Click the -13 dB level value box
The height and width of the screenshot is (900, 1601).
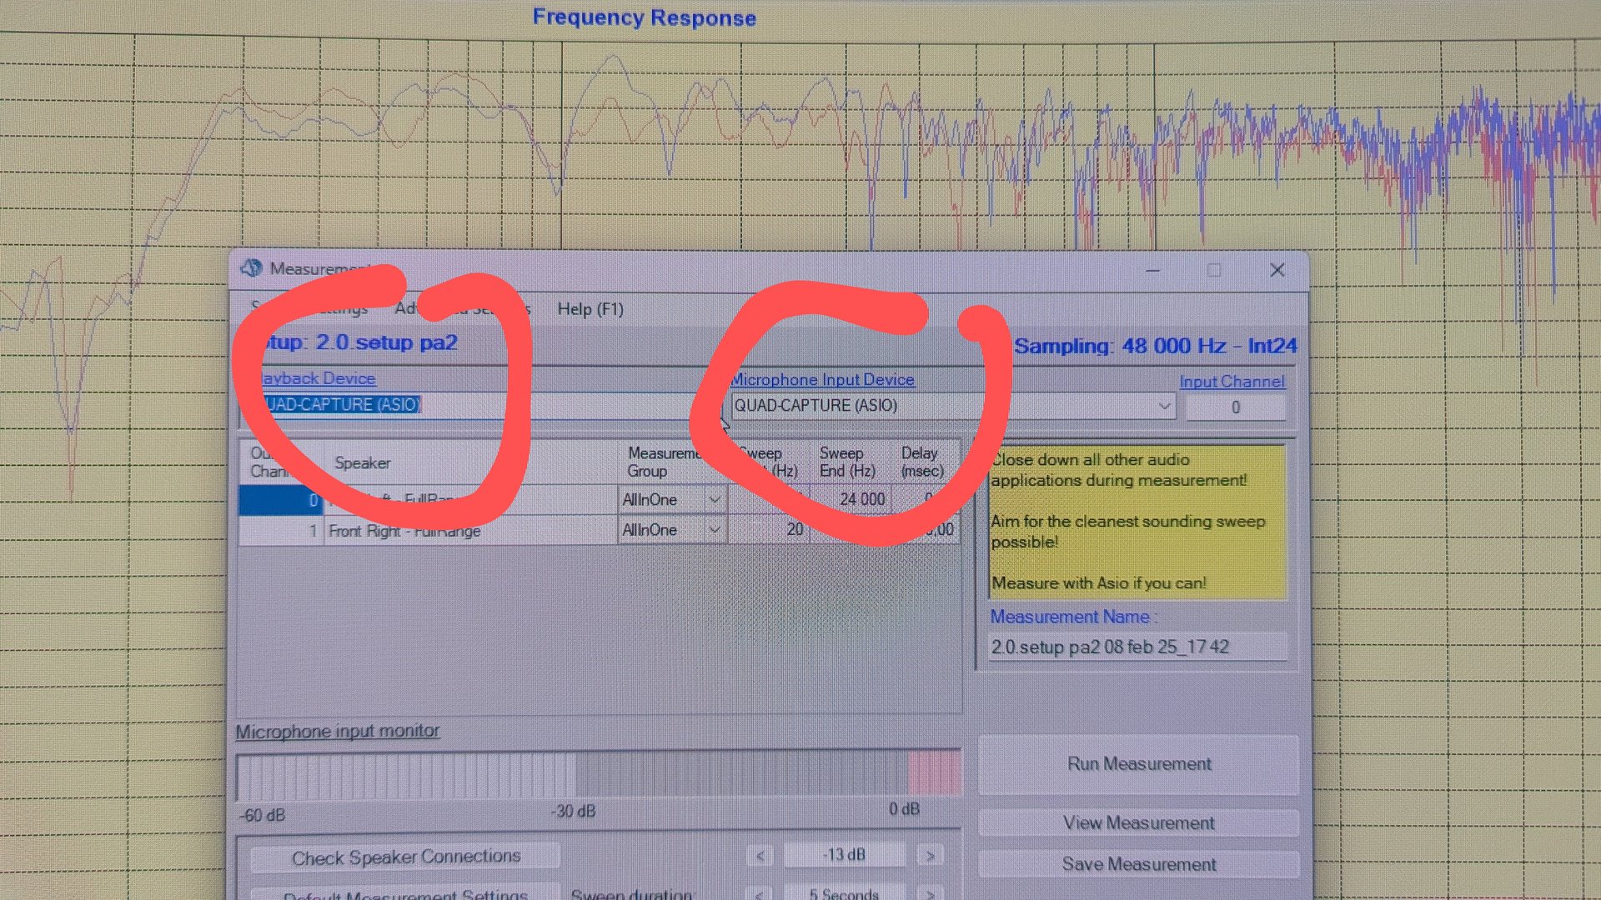844,856
